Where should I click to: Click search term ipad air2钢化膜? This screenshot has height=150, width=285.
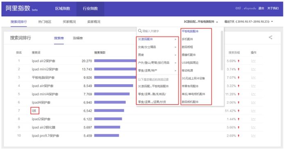point(43,128)
